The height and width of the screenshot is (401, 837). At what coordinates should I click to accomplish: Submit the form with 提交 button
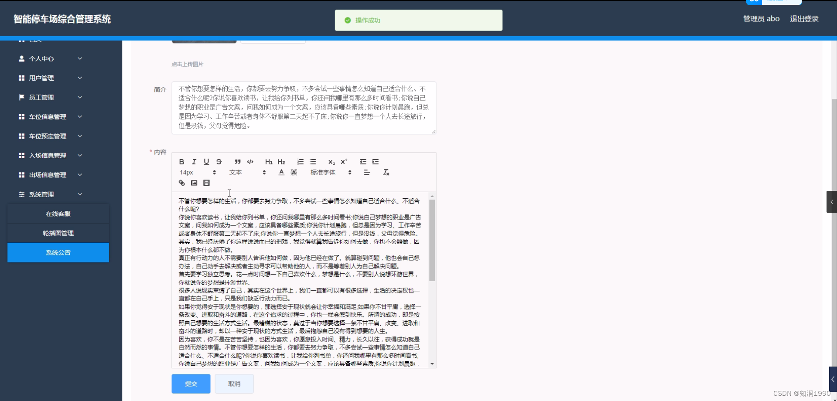point(191,384)
